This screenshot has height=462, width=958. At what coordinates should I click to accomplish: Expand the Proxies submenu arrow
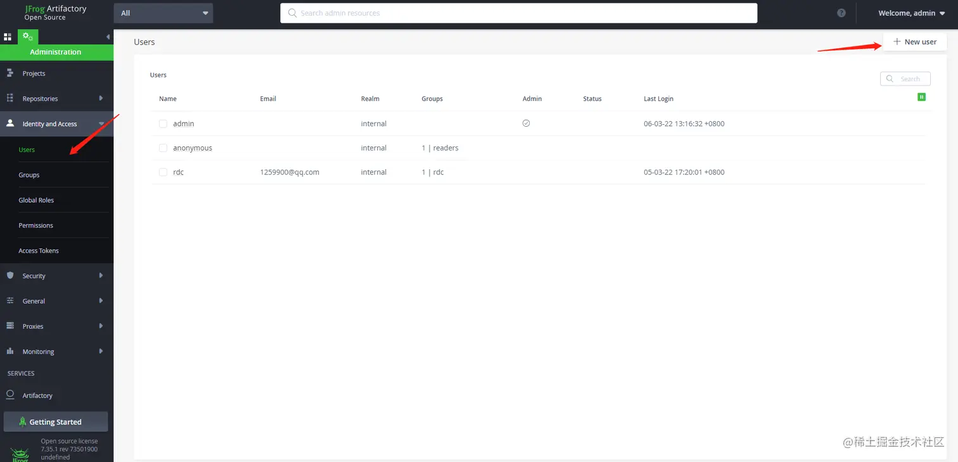click(101, 326)
